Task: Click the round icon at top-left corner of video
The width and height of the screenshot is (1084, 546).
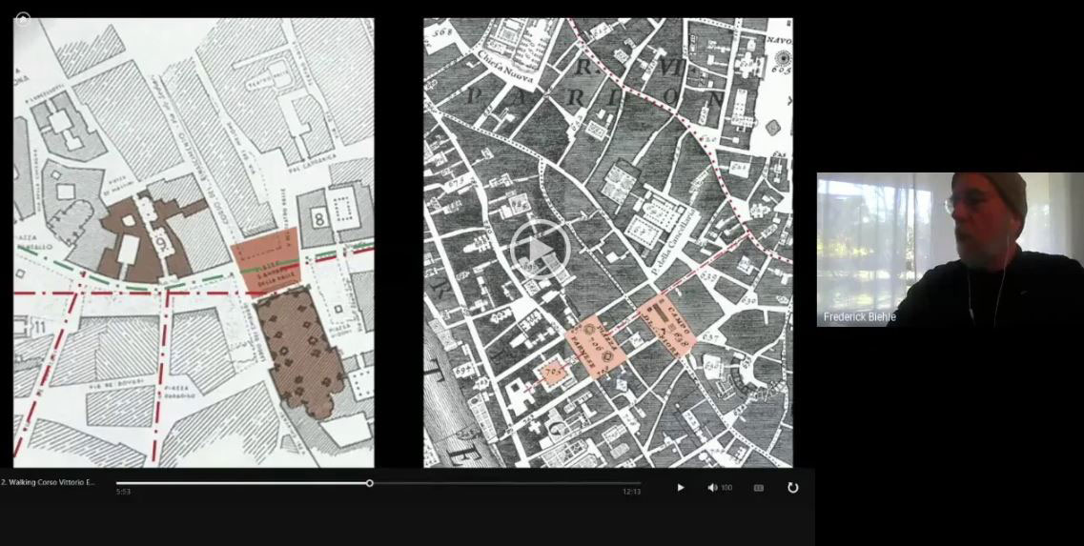Action: pyautogui.click(x=23, y=19)
